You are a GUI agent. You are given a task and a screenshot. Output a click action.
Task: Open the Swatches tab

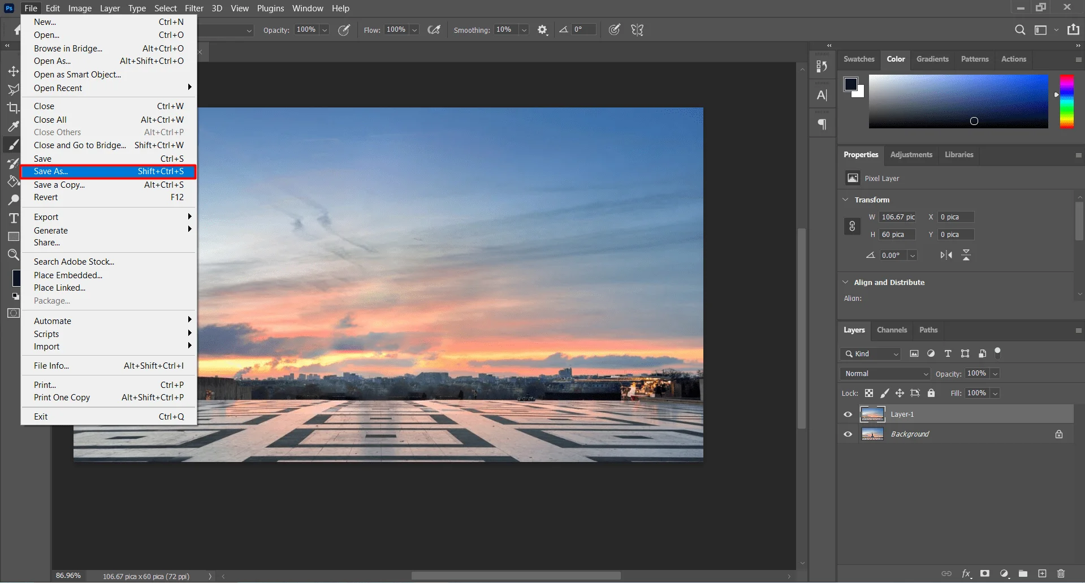coord(859,59)
